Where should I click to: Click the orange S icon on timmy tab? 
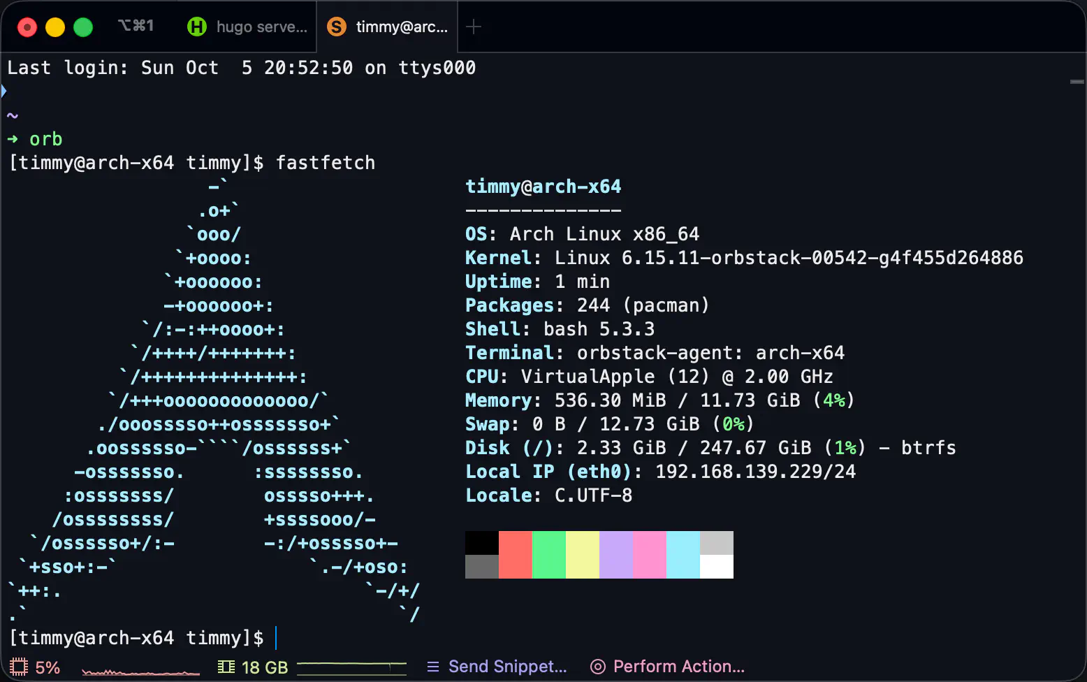coord(337,27)
